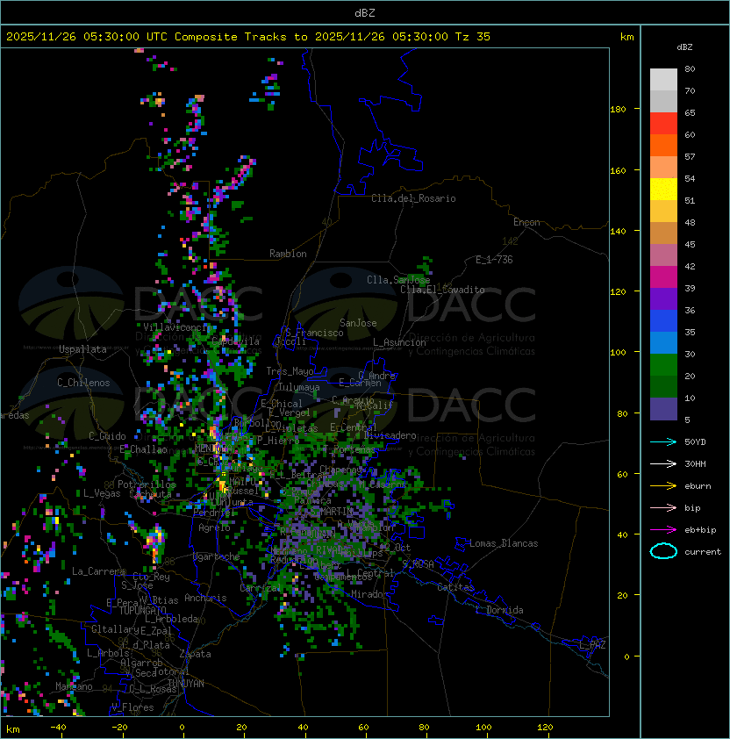Click the 100 km vertical axis tick label
The height and width of the screenshot is (739, 730).
pyautogui.click(x=618, y=352)
